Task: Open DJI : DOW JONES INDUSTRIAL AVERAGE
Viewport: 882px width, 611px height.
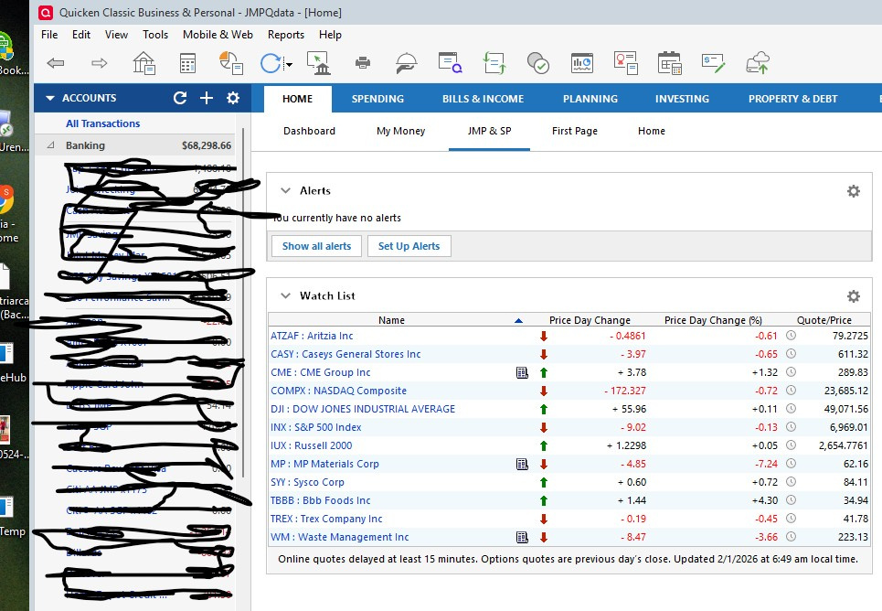Action: [x=363, y=410]
